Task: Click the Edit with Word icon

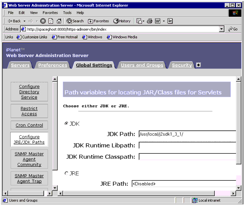Action: coord(158,21)
